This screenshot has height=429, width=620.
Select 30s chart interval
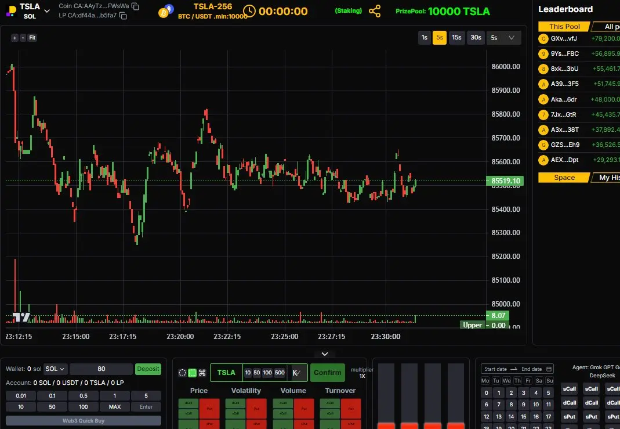coord(476,38)
